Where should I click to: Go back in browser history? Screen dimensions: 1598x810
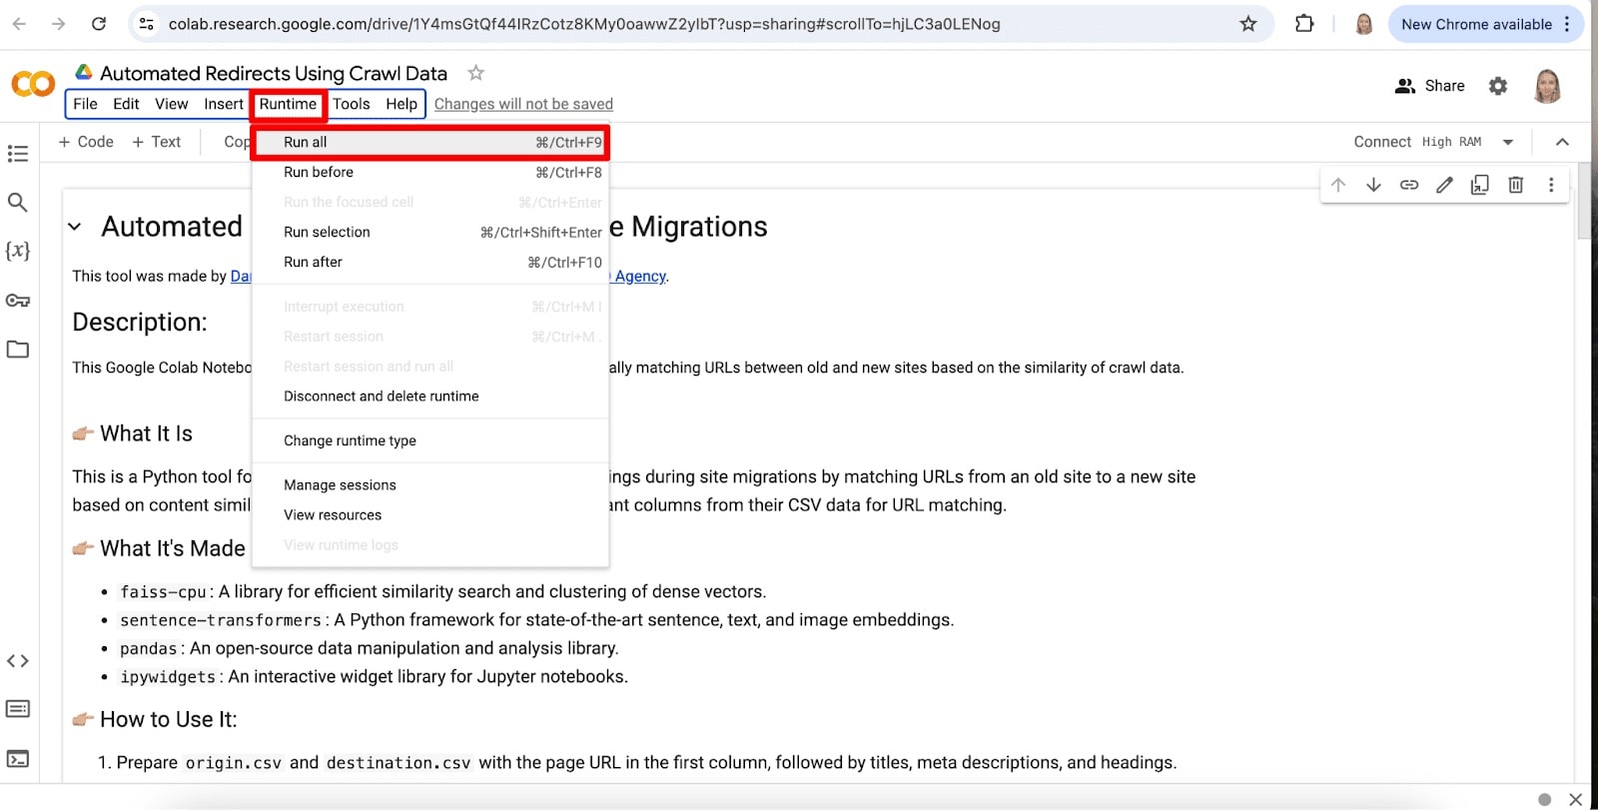coord(19,24)
